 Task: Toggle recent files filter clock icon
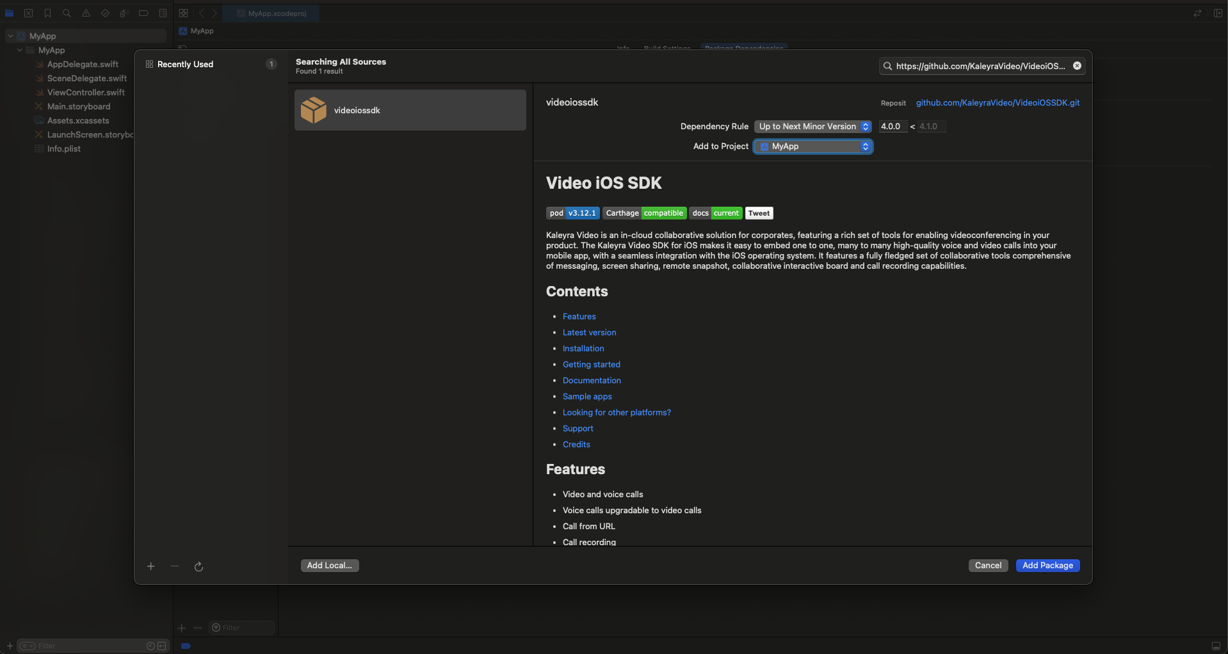pos(150,646)
